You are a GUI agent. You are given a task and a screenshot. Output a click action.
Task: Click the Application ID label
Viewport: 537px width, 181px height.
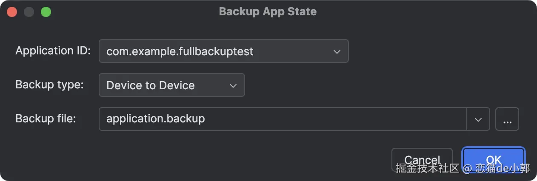click(x=53, y=51)
